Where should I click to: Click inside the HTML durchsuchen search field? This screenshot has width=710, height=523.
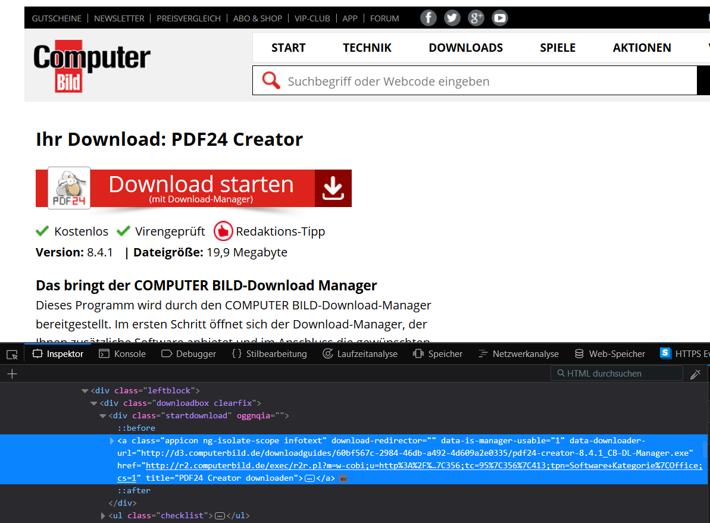tap(616, 374)
